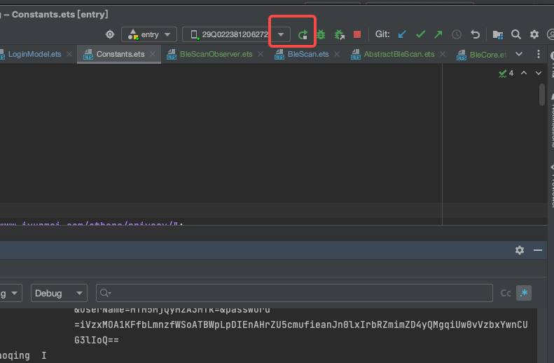Close the LoginModel.ets tab
This screenshot has height=363, width=554.
[69, 54]
